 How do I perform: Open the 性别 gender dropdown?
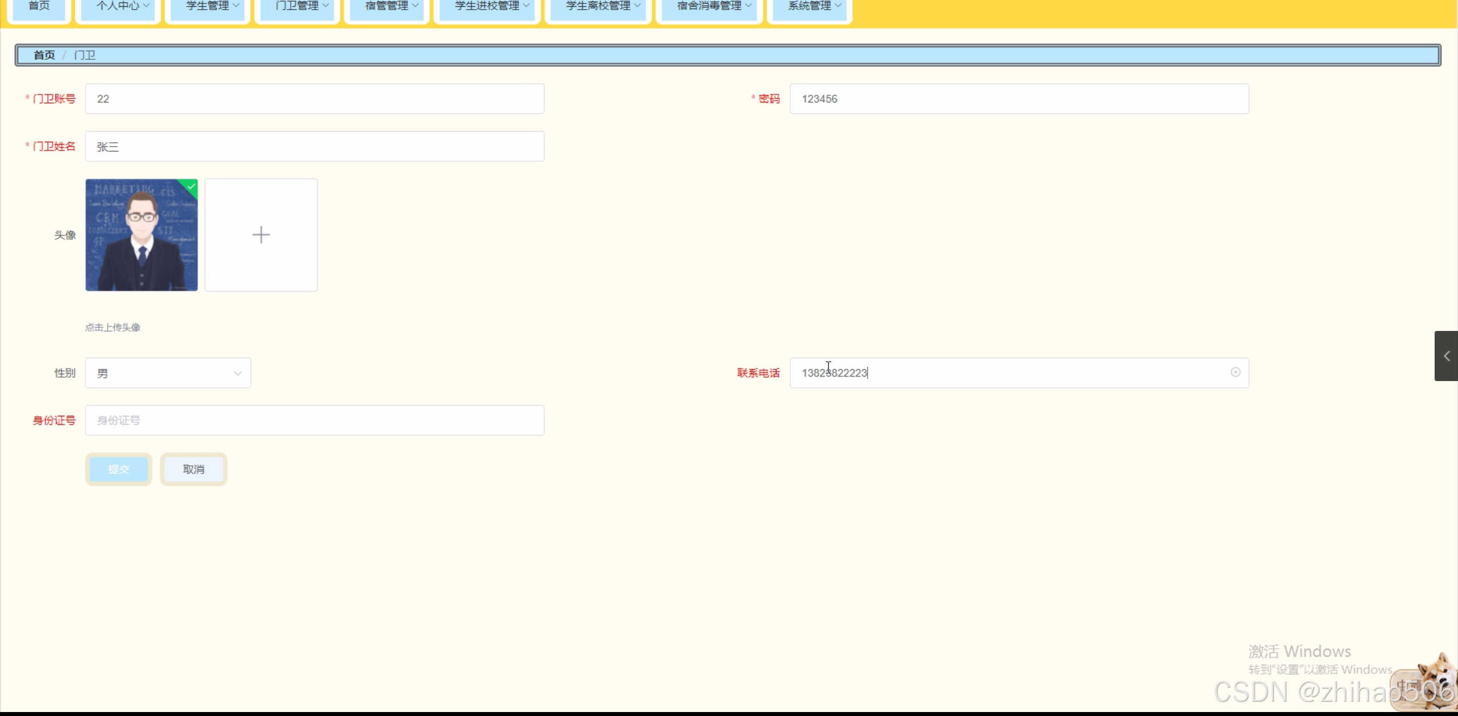[168, 373]
